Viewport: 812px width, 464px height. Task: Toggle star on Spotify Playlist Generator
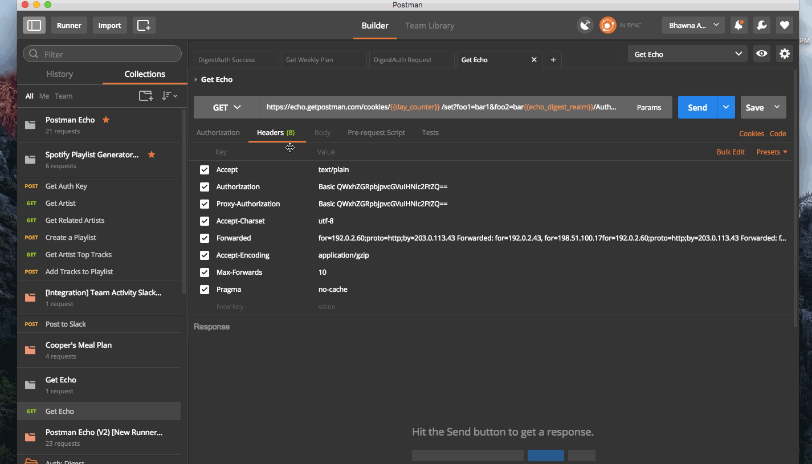152,154
